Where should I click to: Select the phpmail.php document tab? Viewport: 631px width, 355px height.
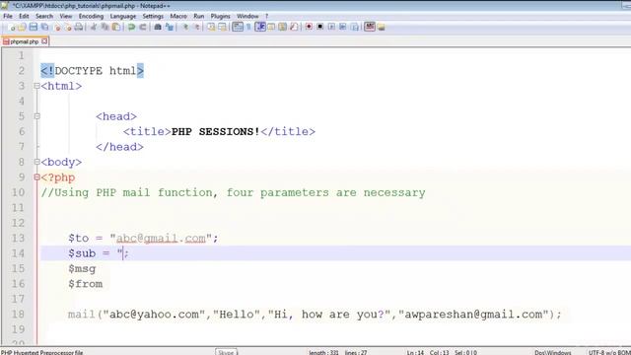(x=25, y=41)
